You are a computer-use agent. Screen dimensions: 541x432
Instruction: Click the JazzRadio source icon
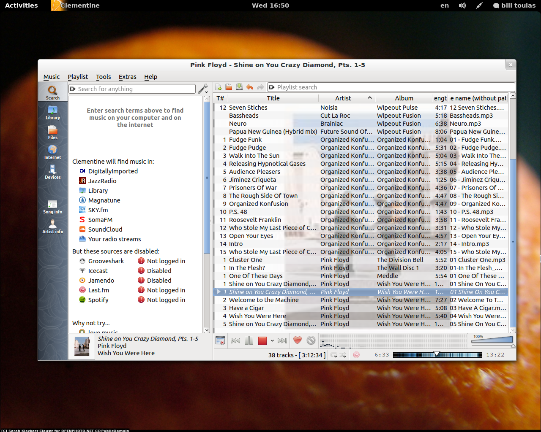[x=82, y=181]
